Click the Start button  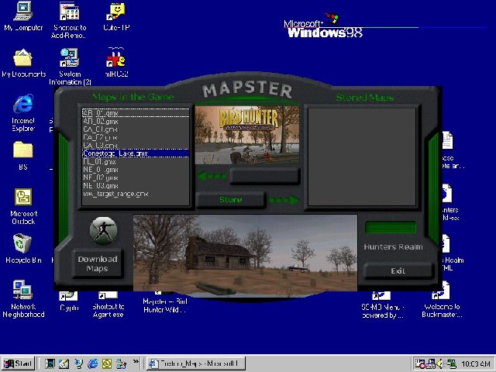[18, 363]
